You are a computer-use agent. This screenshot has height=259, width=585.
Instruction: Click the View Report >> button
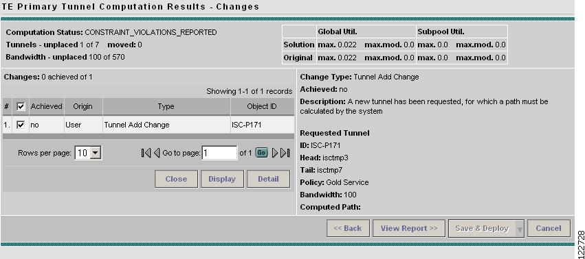click(409, 228)
